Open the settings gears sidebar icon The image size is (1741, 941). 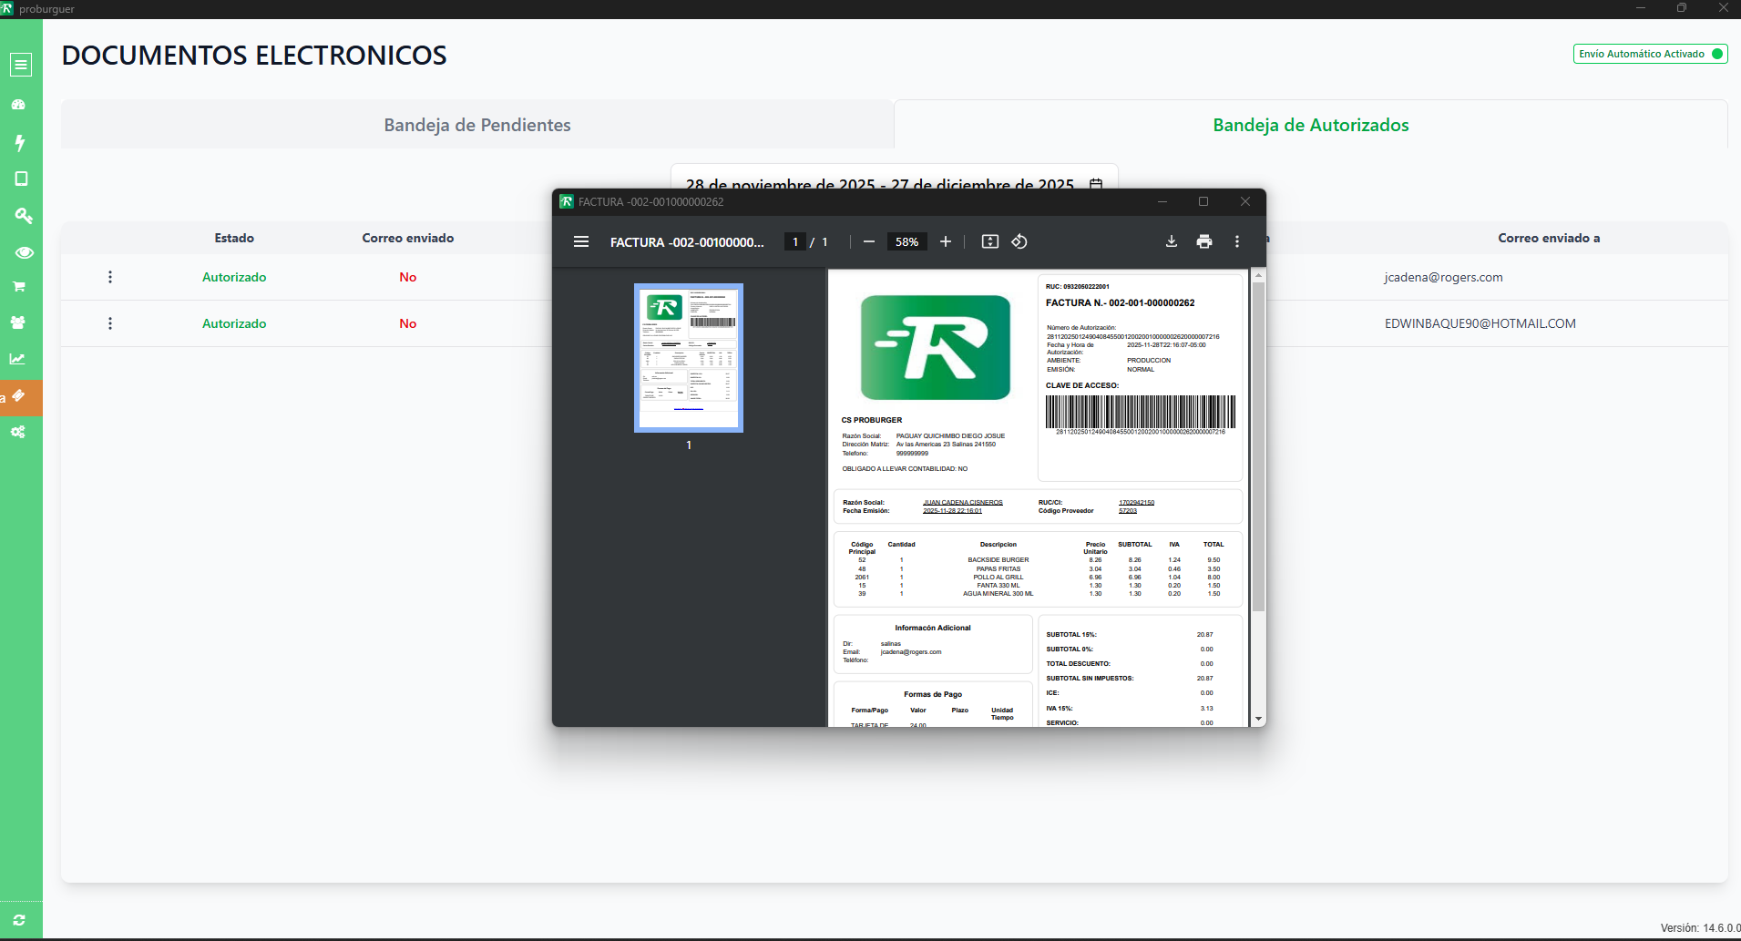18,432
